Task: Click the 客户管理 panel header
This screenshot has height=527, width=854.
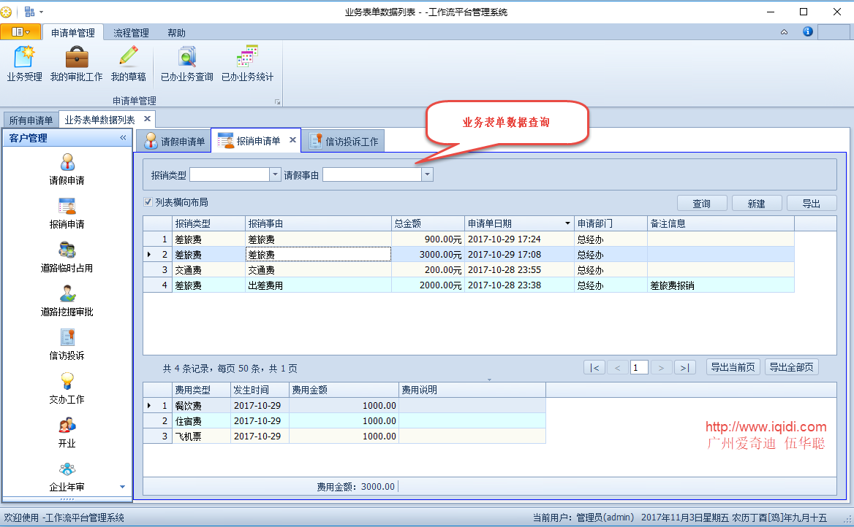Action: [x=67, y=138]
